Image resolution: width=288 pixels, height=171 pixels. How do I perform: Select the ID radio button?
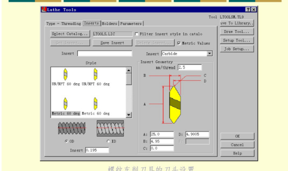109,141
